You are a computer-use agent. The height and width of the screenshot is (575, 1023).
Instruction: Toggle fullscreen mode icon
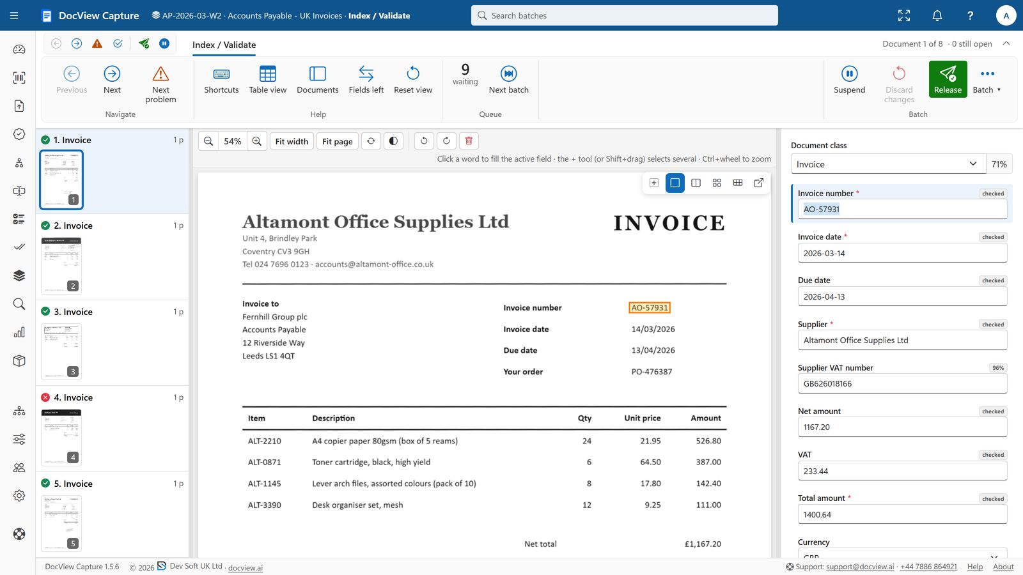pos(904,15)
